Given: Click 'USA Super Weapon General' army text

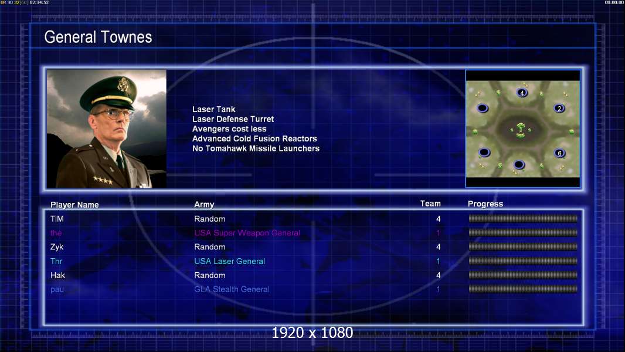Looking at the screenshot, I should click(x=247, y=233).
